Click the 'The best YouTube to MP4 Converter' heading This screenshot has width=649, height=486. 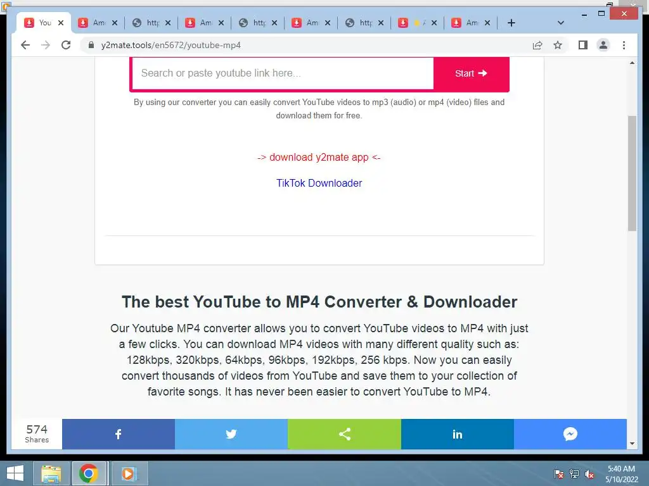click(319, 302)
